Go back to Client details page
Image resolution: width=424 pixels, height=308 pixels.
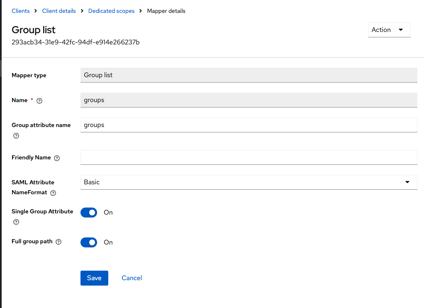(x=58, y=11)
